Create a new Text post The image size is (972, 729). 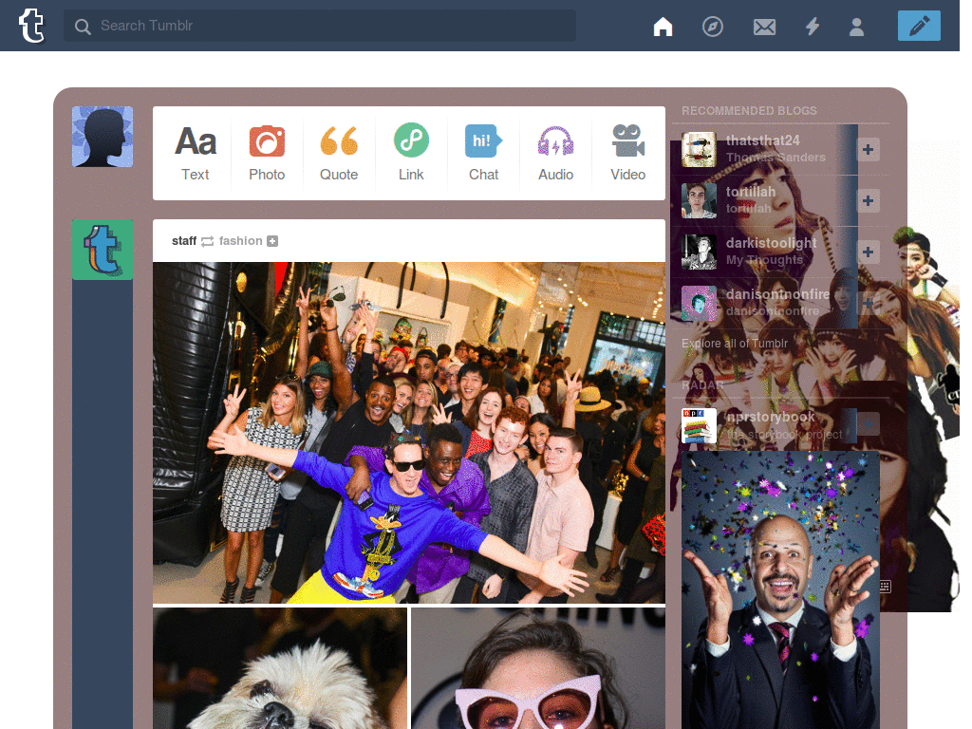click(x=196, y=153)
